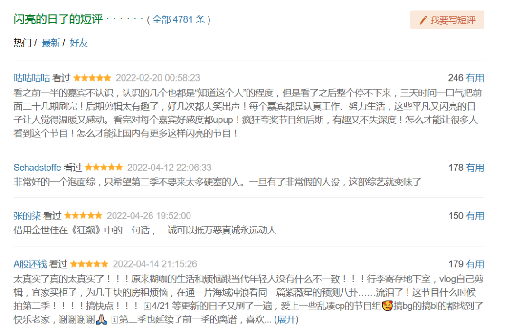
Task: Switch to the 好友 tab
Action: 79,43
